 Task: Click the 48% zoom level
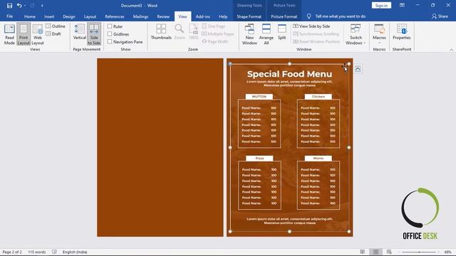pos(448,252)
